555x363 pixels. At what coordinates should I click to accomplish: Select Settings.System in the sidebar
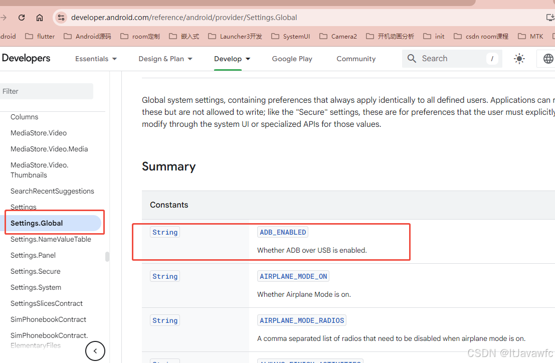click(x=36, y=287)
